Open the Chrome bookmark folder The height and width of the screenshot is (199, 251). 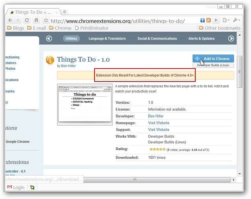tap(60, 28)
